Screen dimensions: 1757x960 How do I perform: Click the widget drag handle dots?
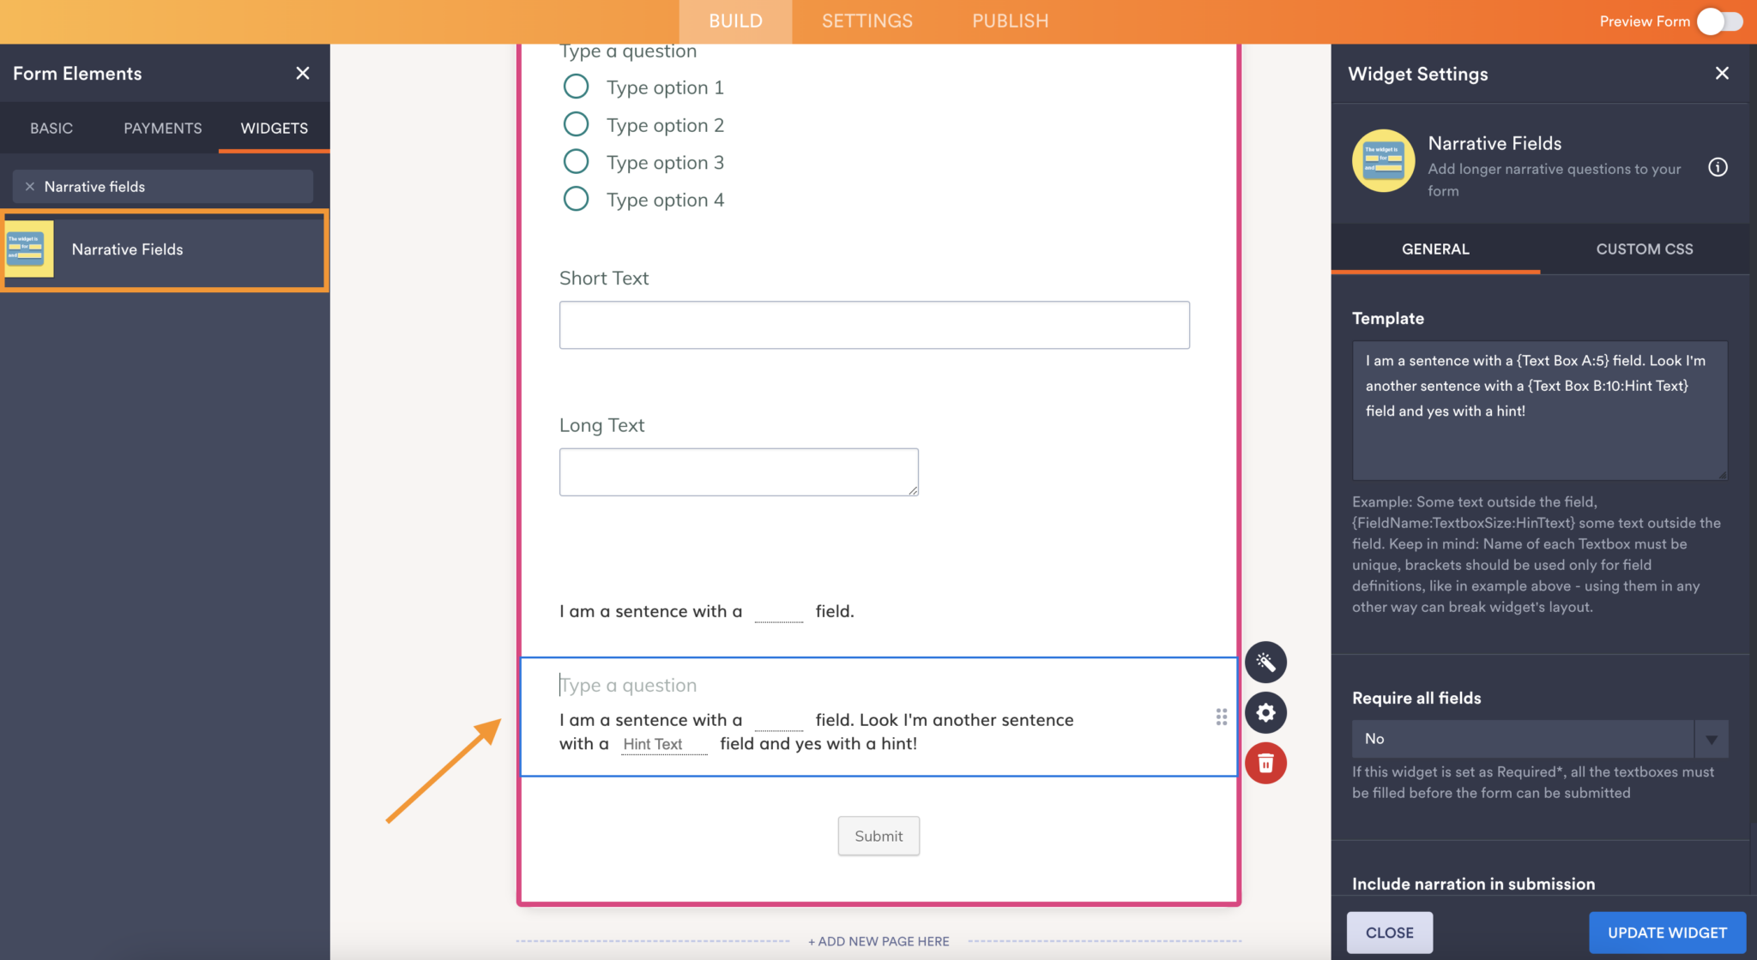click(1221, 717)
